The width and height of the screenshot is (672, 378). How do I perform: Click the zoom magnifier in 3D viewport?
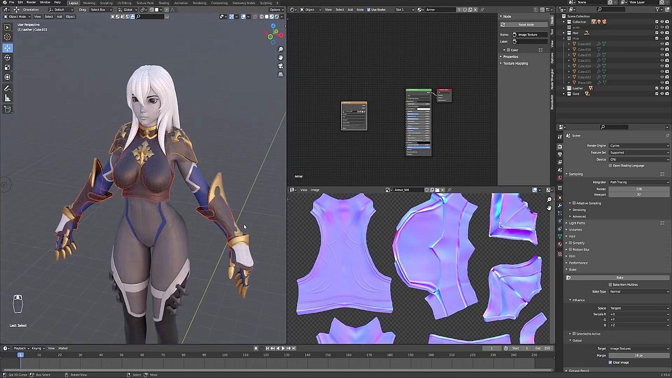[x=280, y=49]
